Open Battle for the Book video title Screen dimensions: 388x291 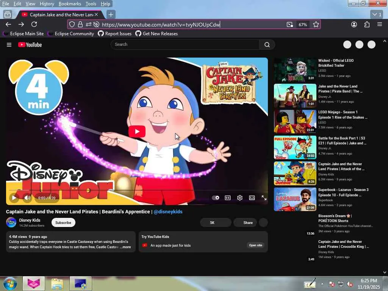(x=342, y=141)
